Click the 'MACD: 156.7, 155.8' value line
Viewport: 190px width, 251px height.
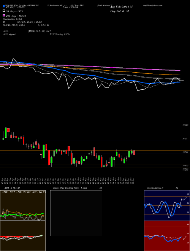coord(14,25)
